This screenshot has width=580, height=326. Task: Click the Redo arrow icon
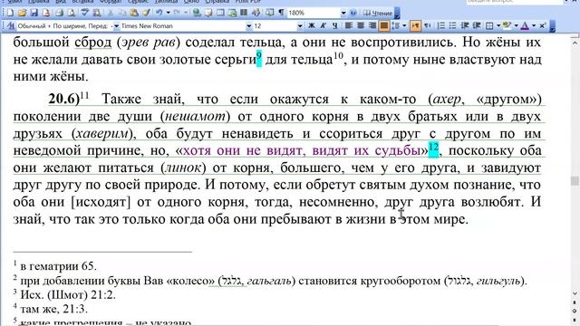pos(177,13)
